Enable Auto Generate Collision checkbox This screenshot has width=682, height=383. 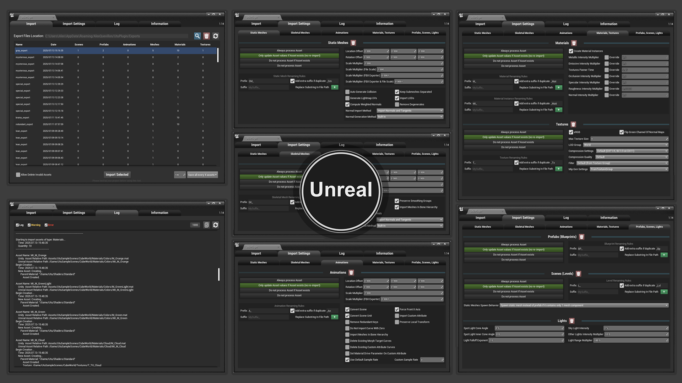tap(347, 92)
